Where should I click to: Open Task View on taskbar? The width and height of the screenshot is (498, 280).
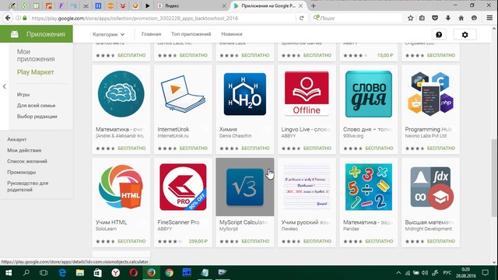tap(44, 273)
